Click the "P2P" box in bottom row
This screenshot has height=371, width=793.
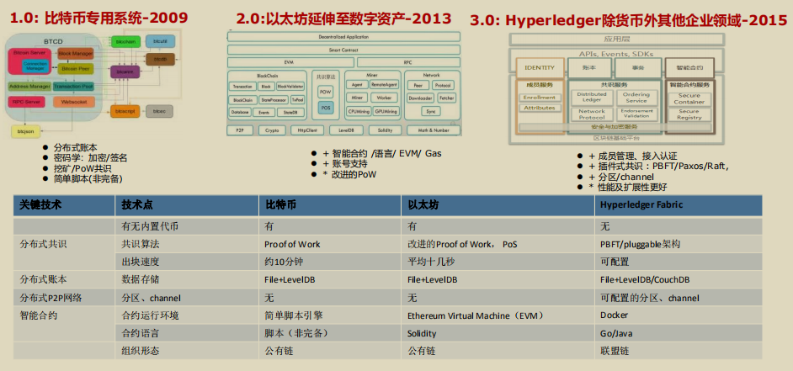point(240,130)
